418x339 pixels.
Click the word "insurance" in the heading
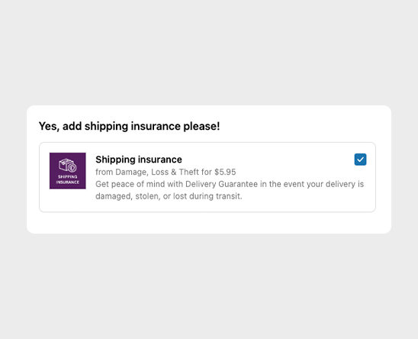pyautogui.click(x=156, y=126)
